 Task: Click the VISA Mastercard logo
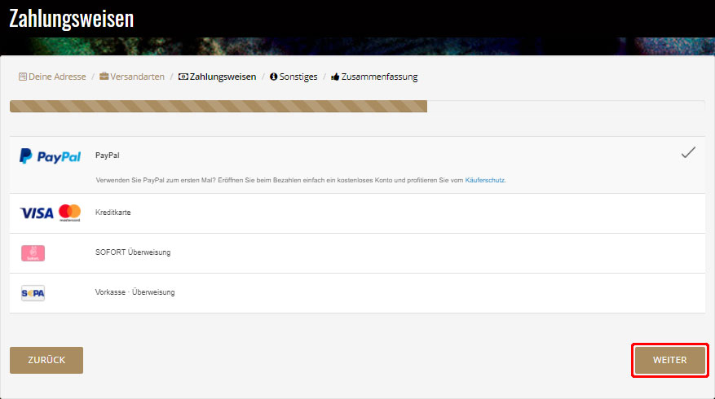(50, 213)
